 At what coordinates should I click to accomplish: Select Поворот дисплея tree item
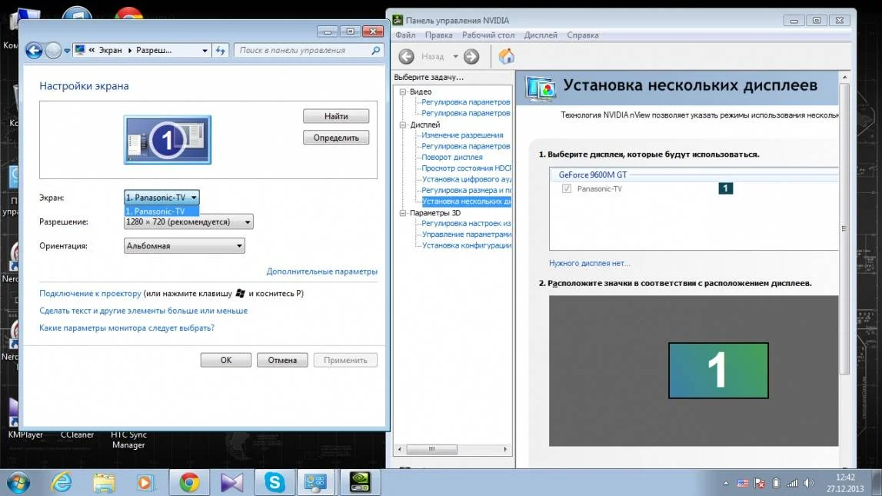point(452,158)
